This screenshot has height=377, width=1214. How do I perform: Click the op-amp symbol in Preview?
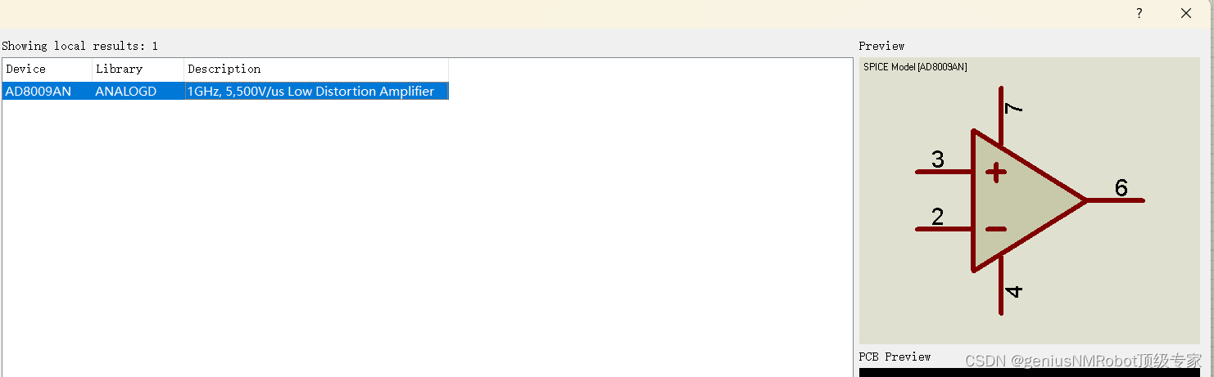point(1029,200)
